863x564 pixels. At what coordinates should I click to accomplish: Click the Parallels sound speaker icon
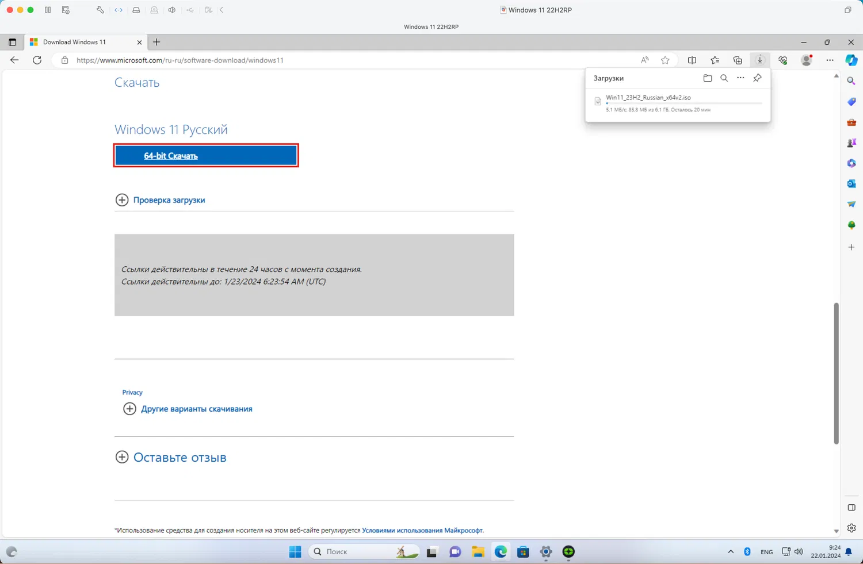172,10
